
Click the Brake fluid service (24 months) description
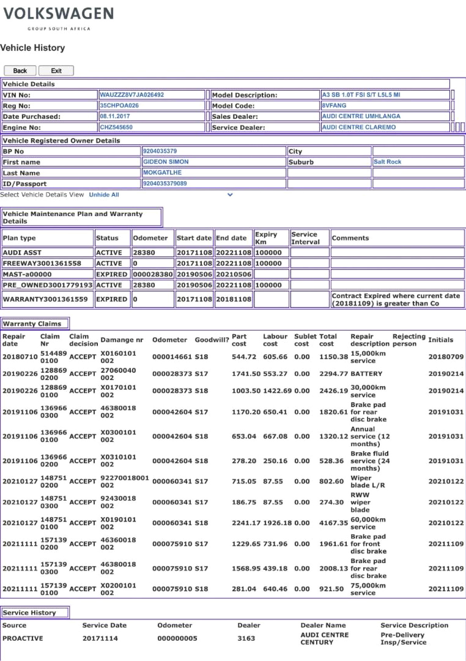click(370, 461)
